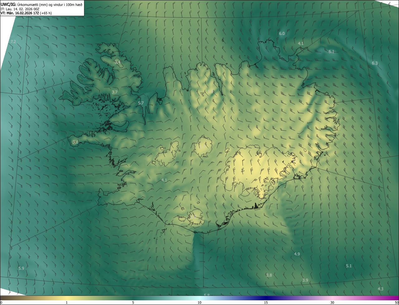Click the '50' tick label on the color scale

click(397, 303)
